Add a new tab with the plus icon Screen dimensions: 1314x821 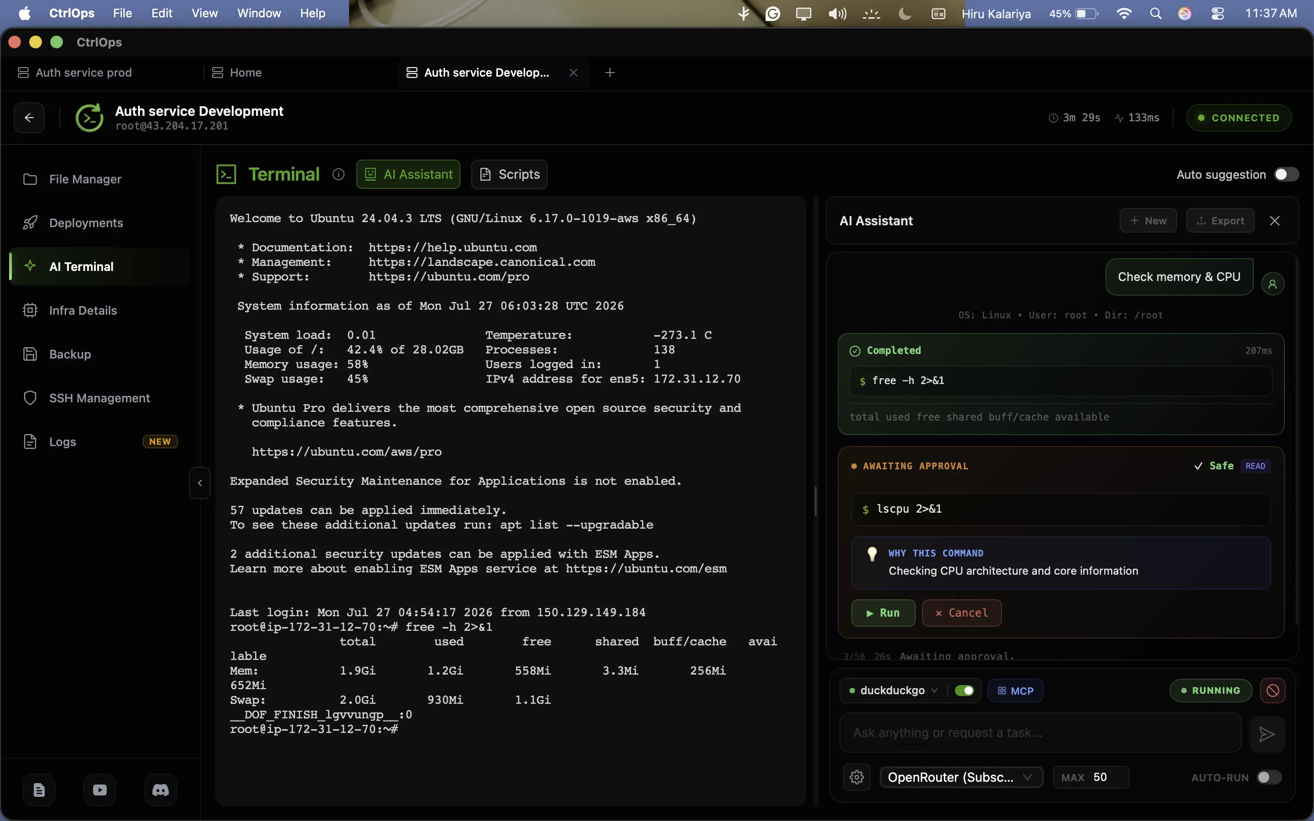click(610, 72)
